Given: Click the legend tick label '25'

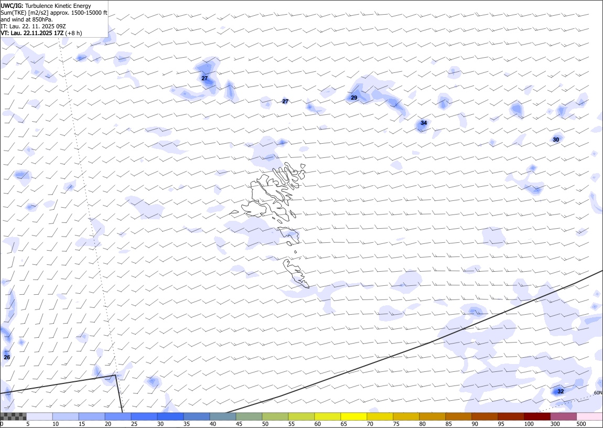Looking at the screenshot, I should pos(134,424).
